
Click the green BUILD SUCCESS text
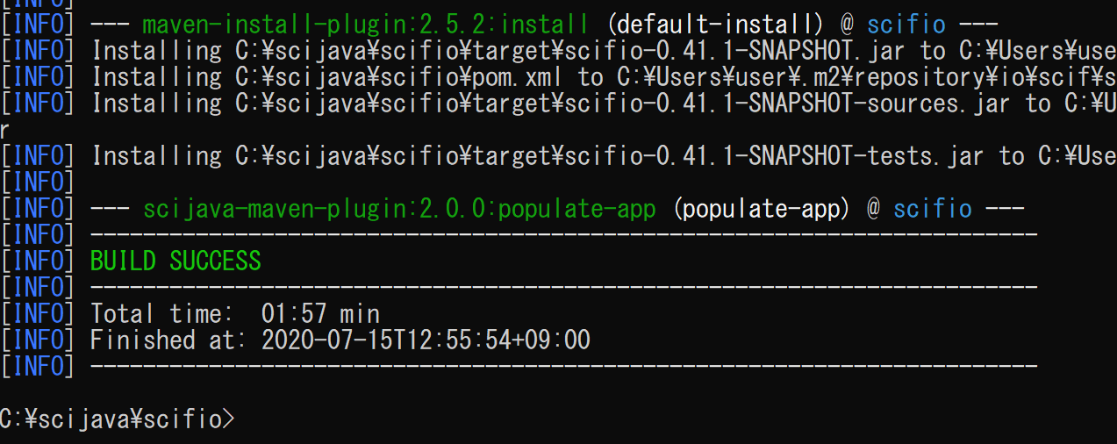tap(175, 261)
